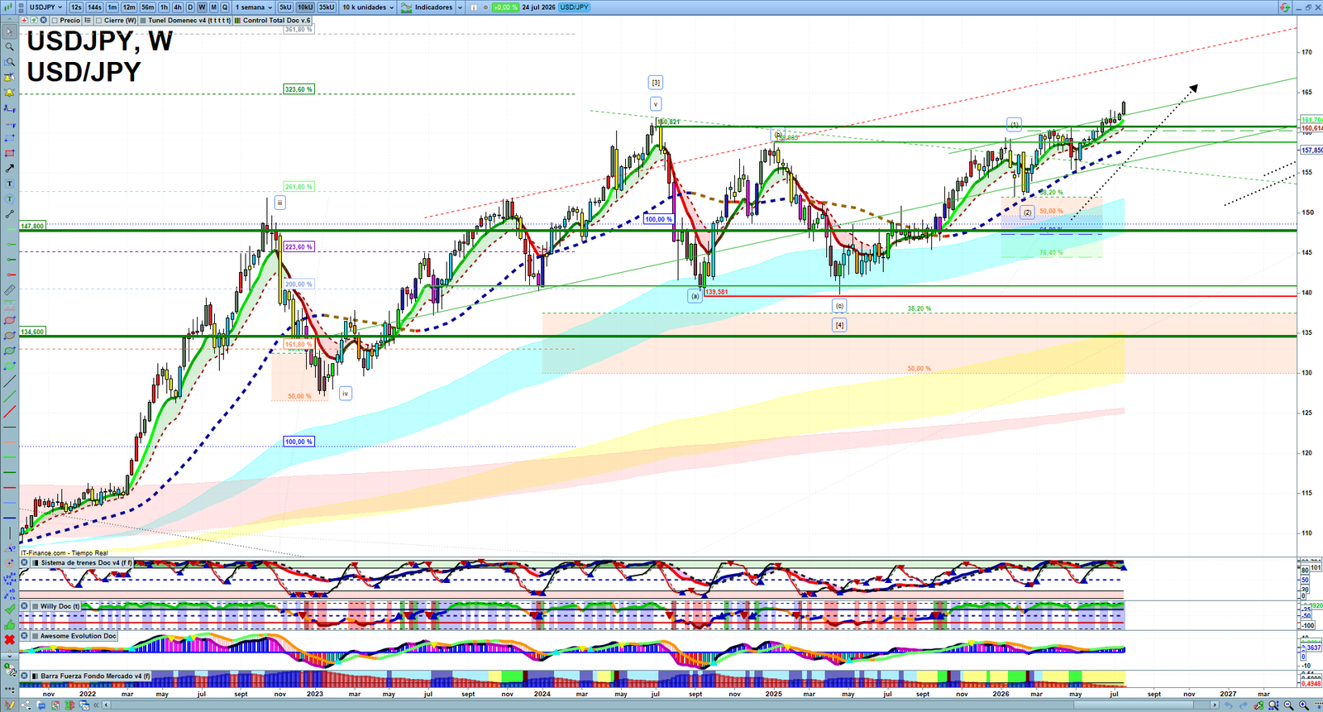Screen dimensions: 1323x712
Task: Click the chat bubbles icon at bottom
Action: point(41,705)
